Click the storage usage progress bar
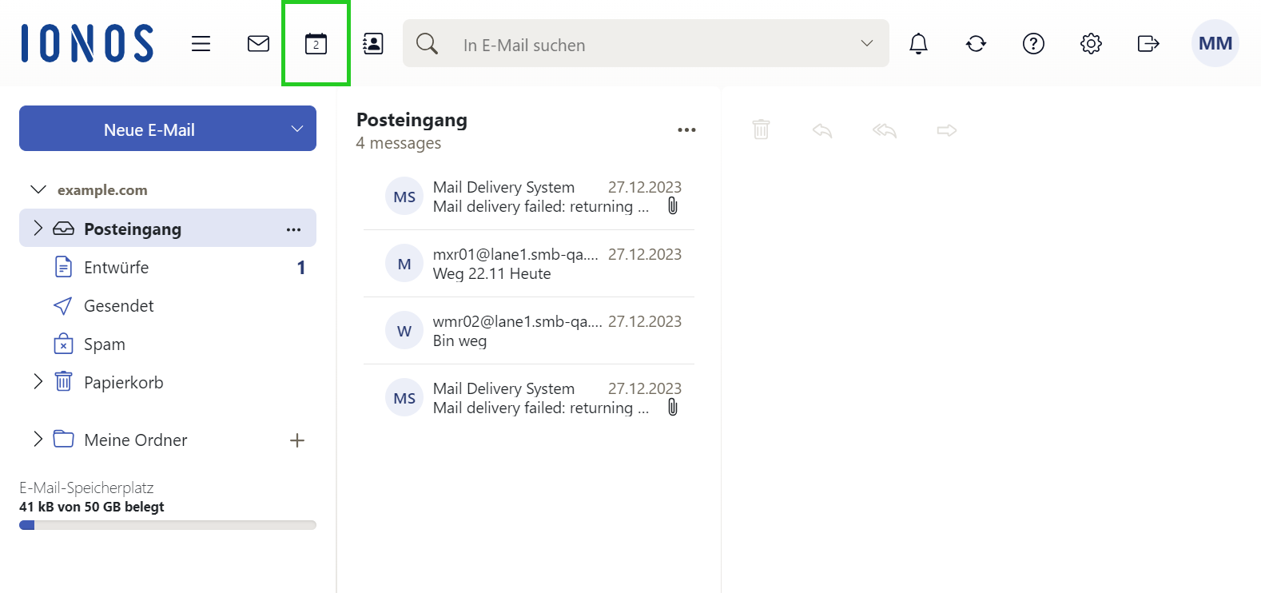 pyautogui.click(x=168, y=525)
